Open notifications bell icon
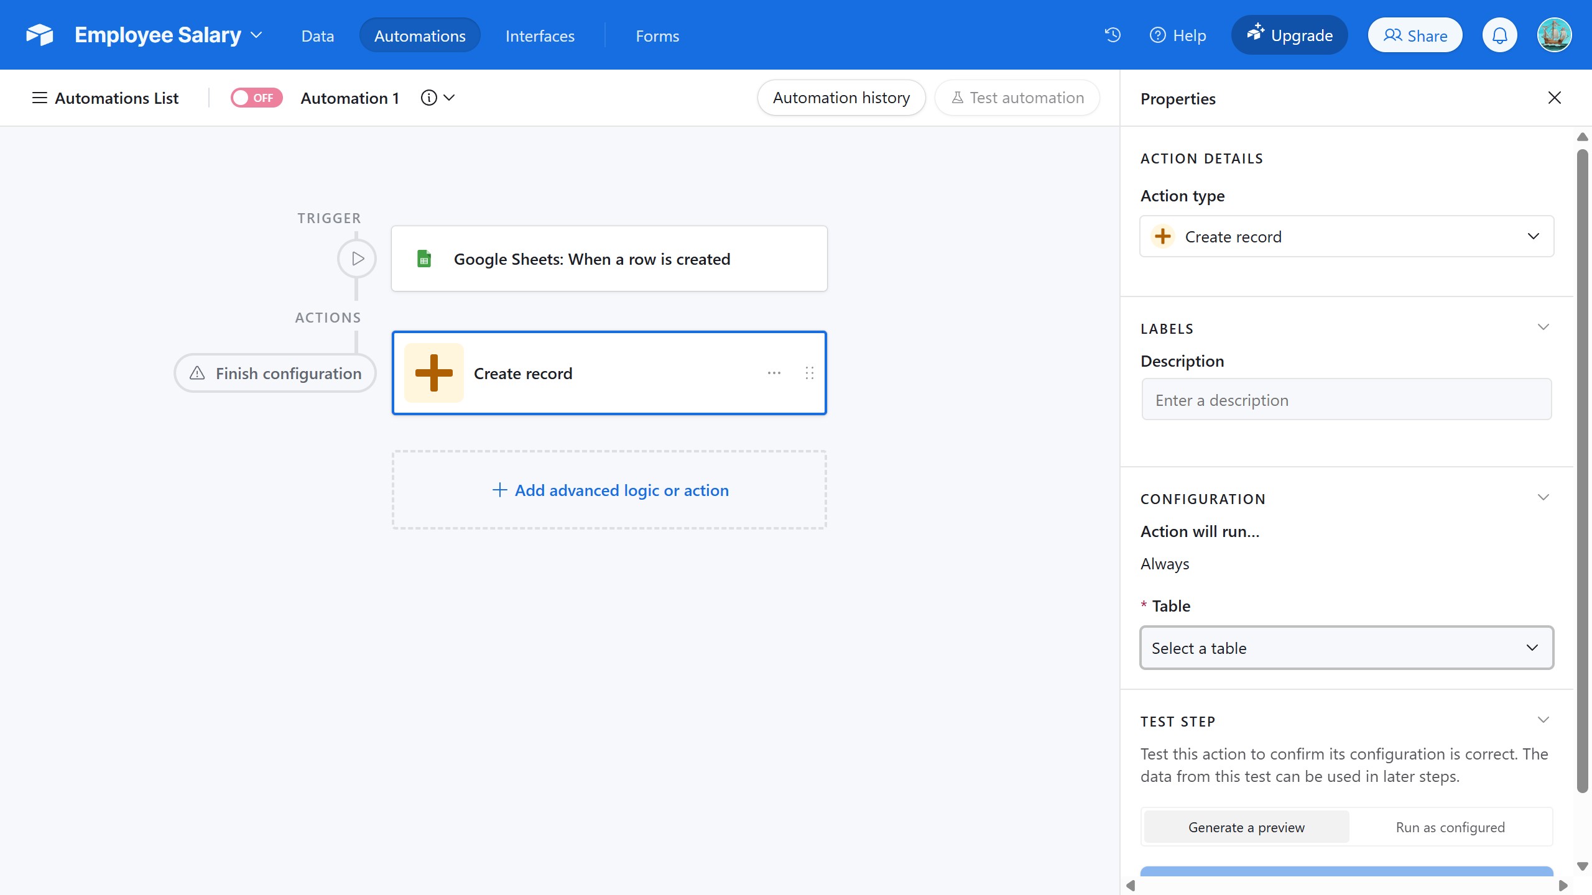The width and height of the screenshot is (1592, 895). click(x=1500, y=35)
